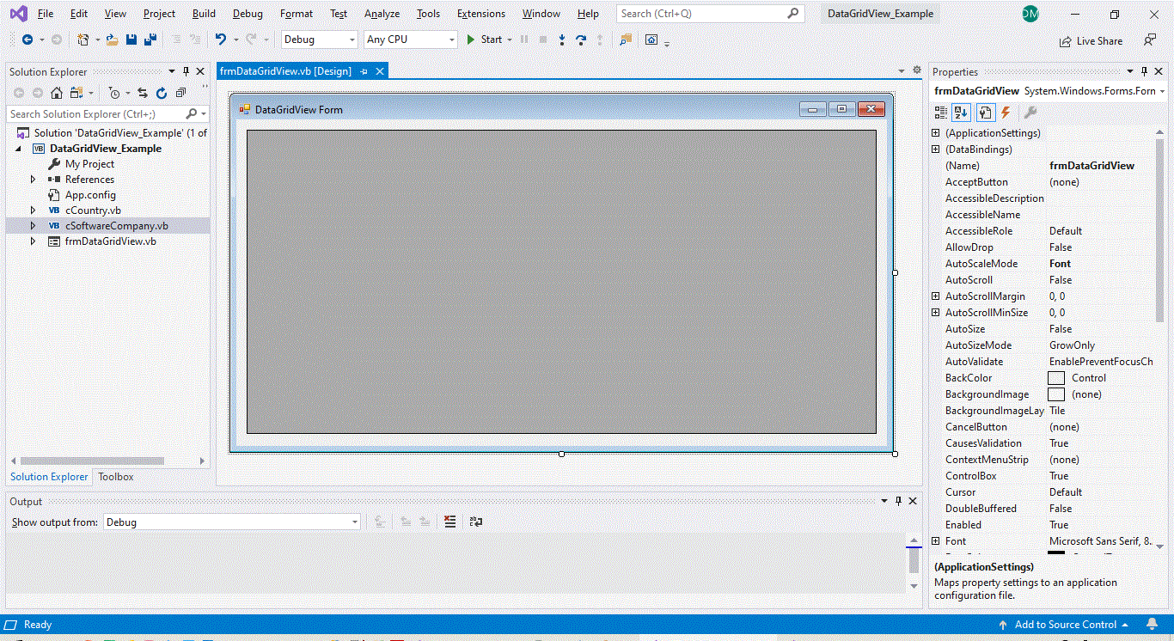Open the Debug menu
Screen dimensions: 1174x641
247,13
